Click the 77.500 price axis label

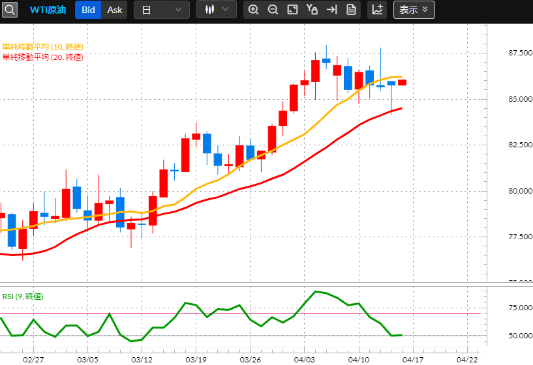click(x=521, y=237)
